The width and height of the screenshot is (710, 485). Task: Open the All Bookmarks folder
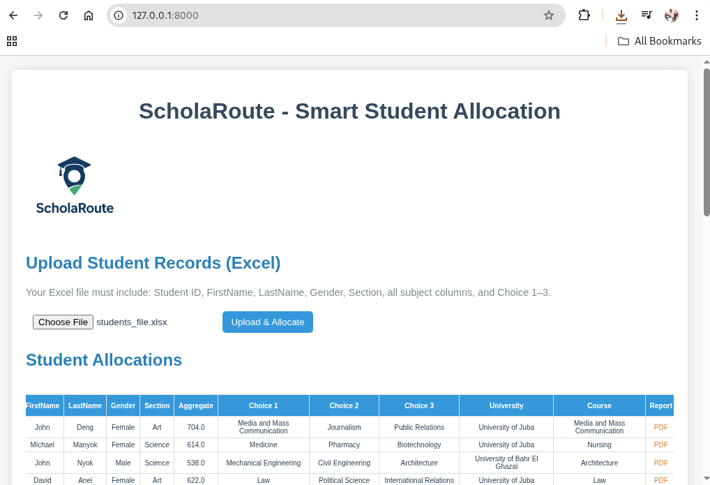(x=659, y=41)
